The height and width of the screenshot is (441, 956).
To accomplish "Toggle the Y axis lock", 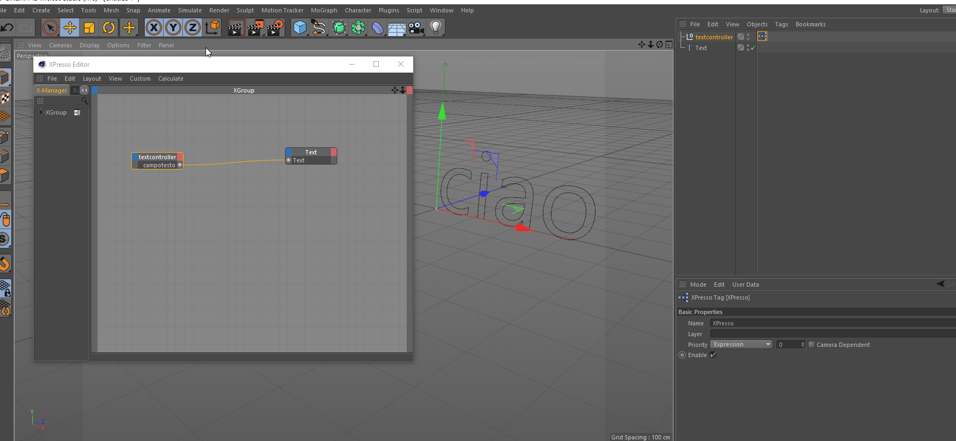I will 173,27.
